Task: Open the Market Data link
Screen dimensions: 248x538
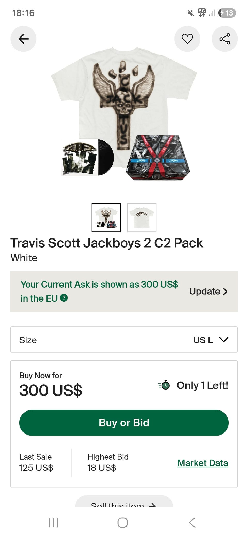Action: click(x=203, y=463)
